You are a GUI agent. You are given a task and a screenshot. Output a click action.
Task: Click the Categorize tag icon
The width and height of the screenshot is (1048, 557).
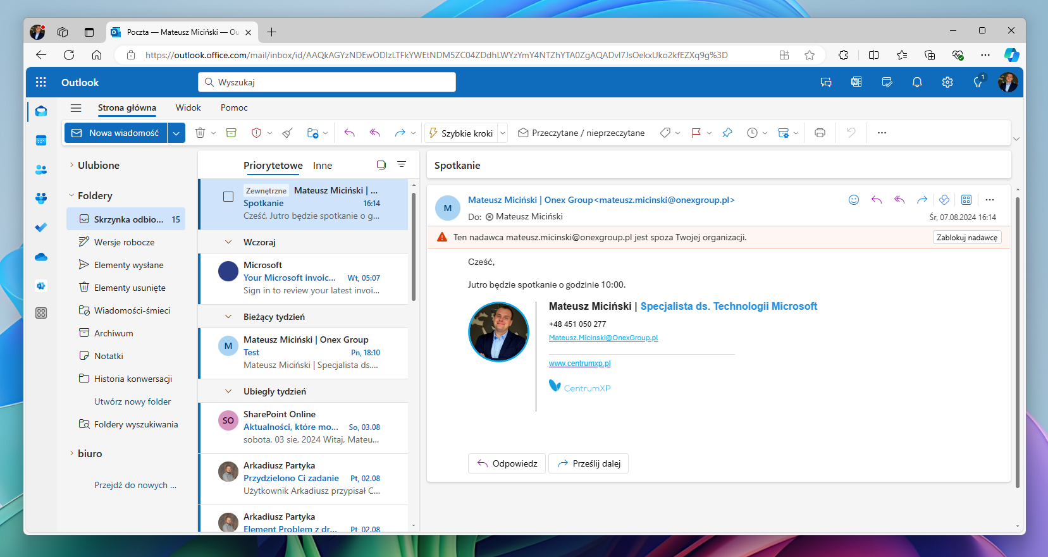coord(665,133)
